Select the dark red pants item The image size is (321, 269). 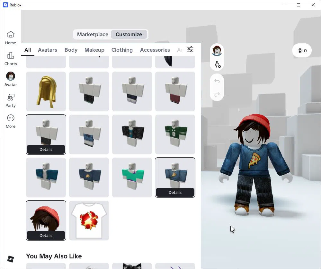coord(175,91)
